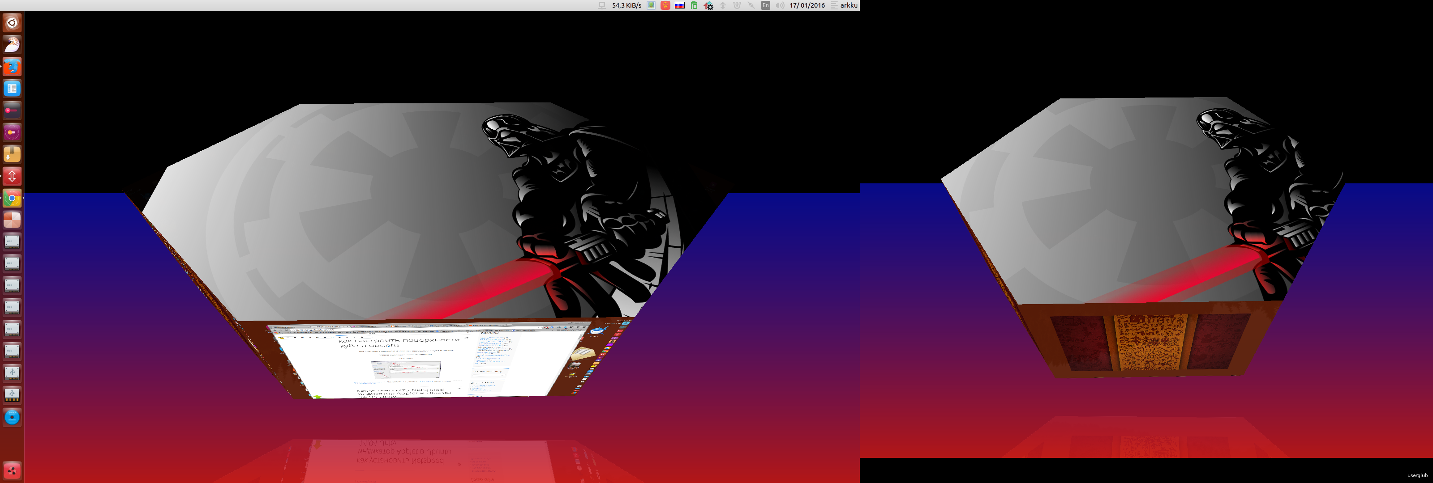
Task: Open the green clipboard indicator
Action: click(694, 5)
